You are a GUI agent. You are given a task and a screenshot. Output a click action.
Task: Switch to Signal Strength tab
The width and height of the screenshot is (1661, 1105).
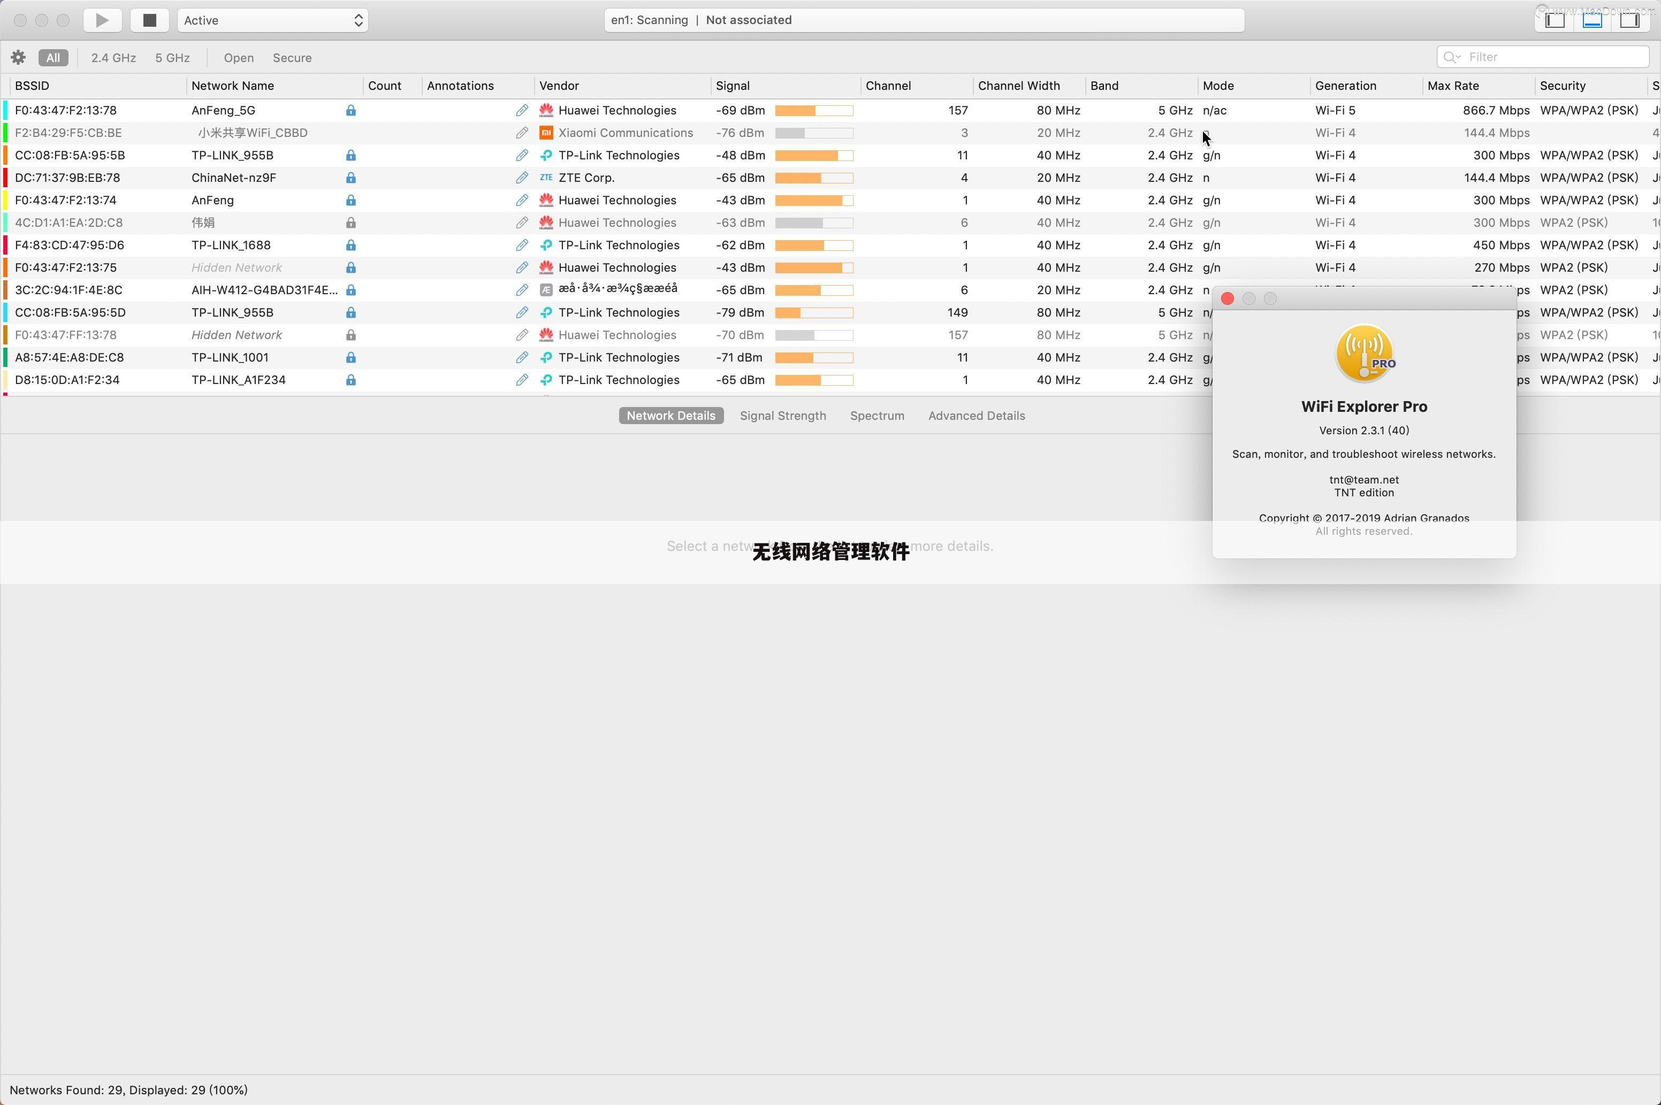click(x=782, y=415)
